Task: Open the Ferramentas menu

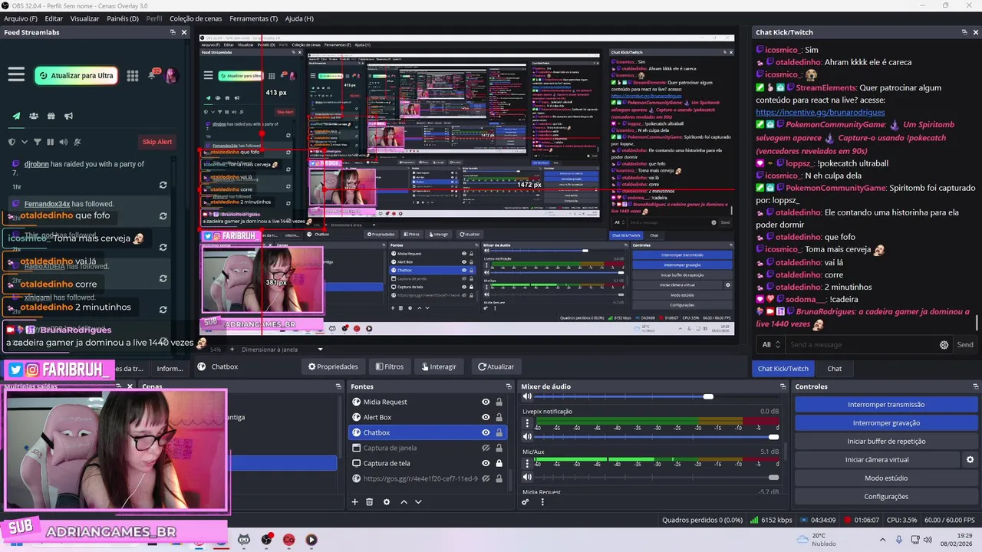Action: (253, 18)
